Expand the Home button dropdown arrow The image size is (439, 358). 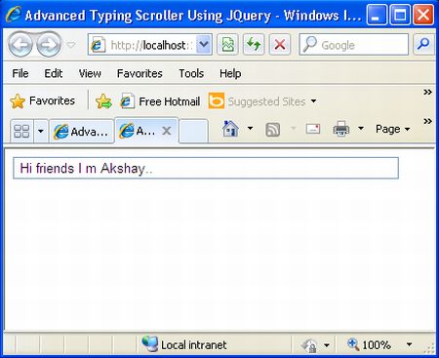point(250,129)
